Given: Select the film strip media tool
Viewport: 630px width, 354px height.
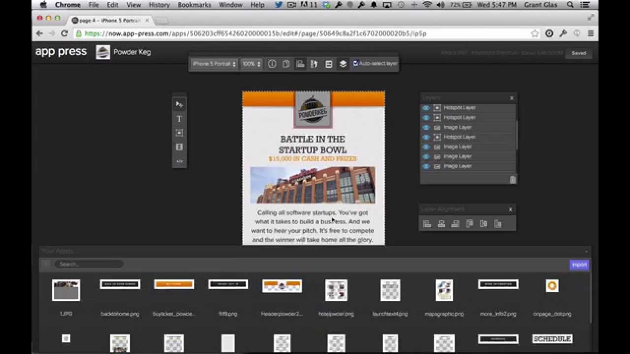Looking at the screenshot, I should point(179,147).
